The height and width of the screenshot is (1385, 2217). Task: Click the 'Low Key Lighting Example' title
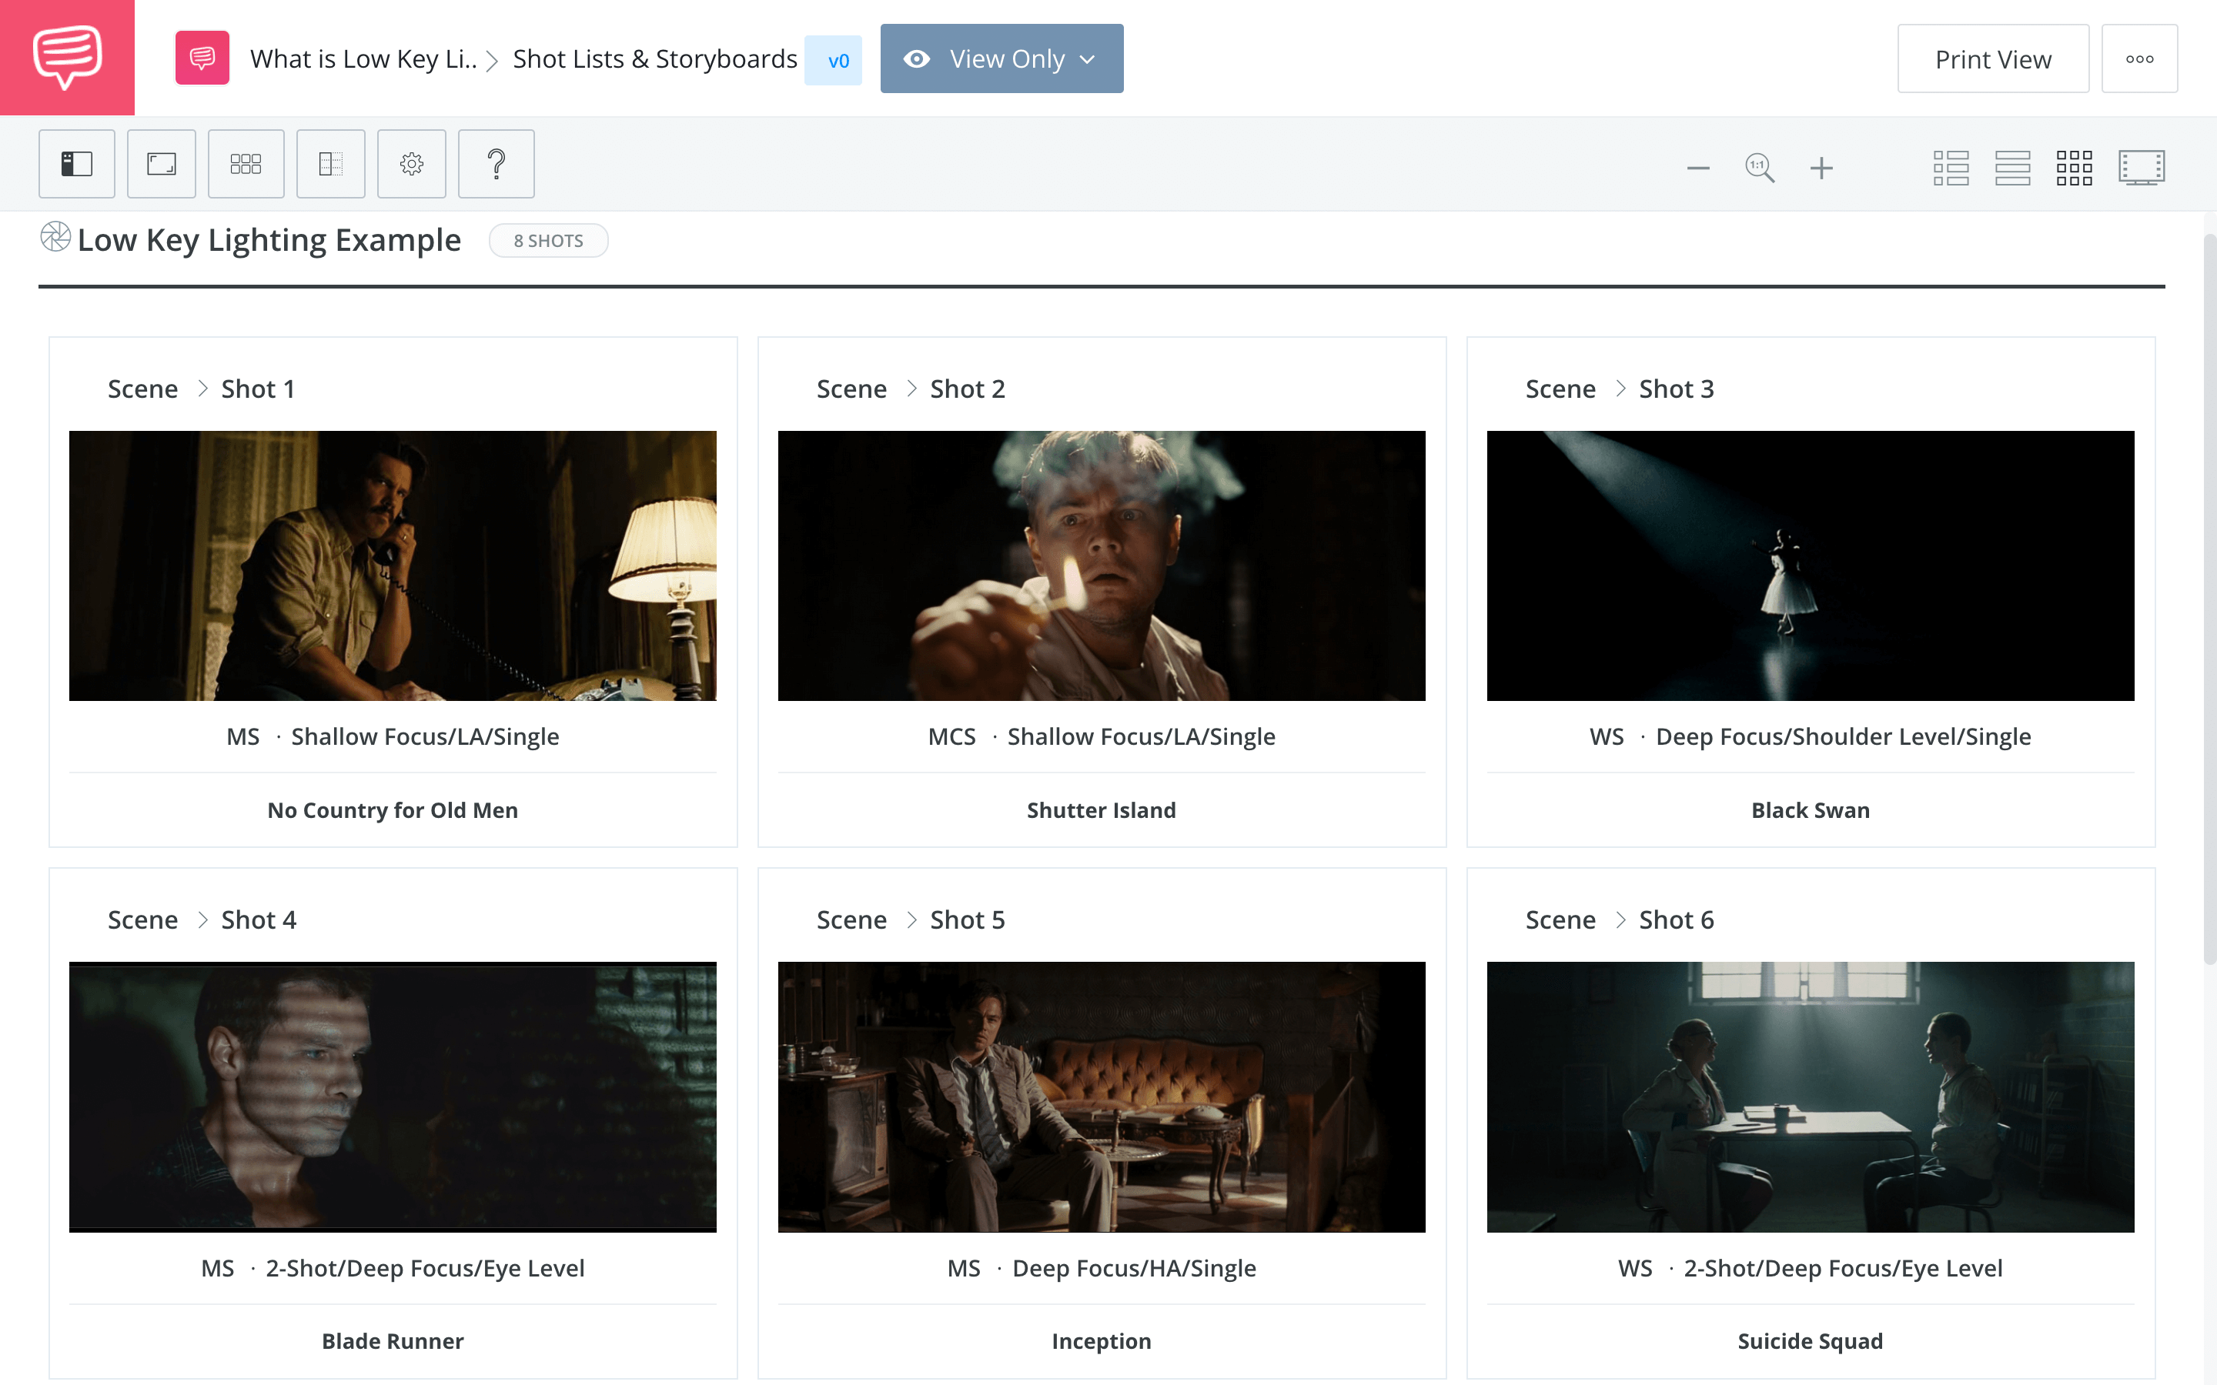(x=269, y=240)
